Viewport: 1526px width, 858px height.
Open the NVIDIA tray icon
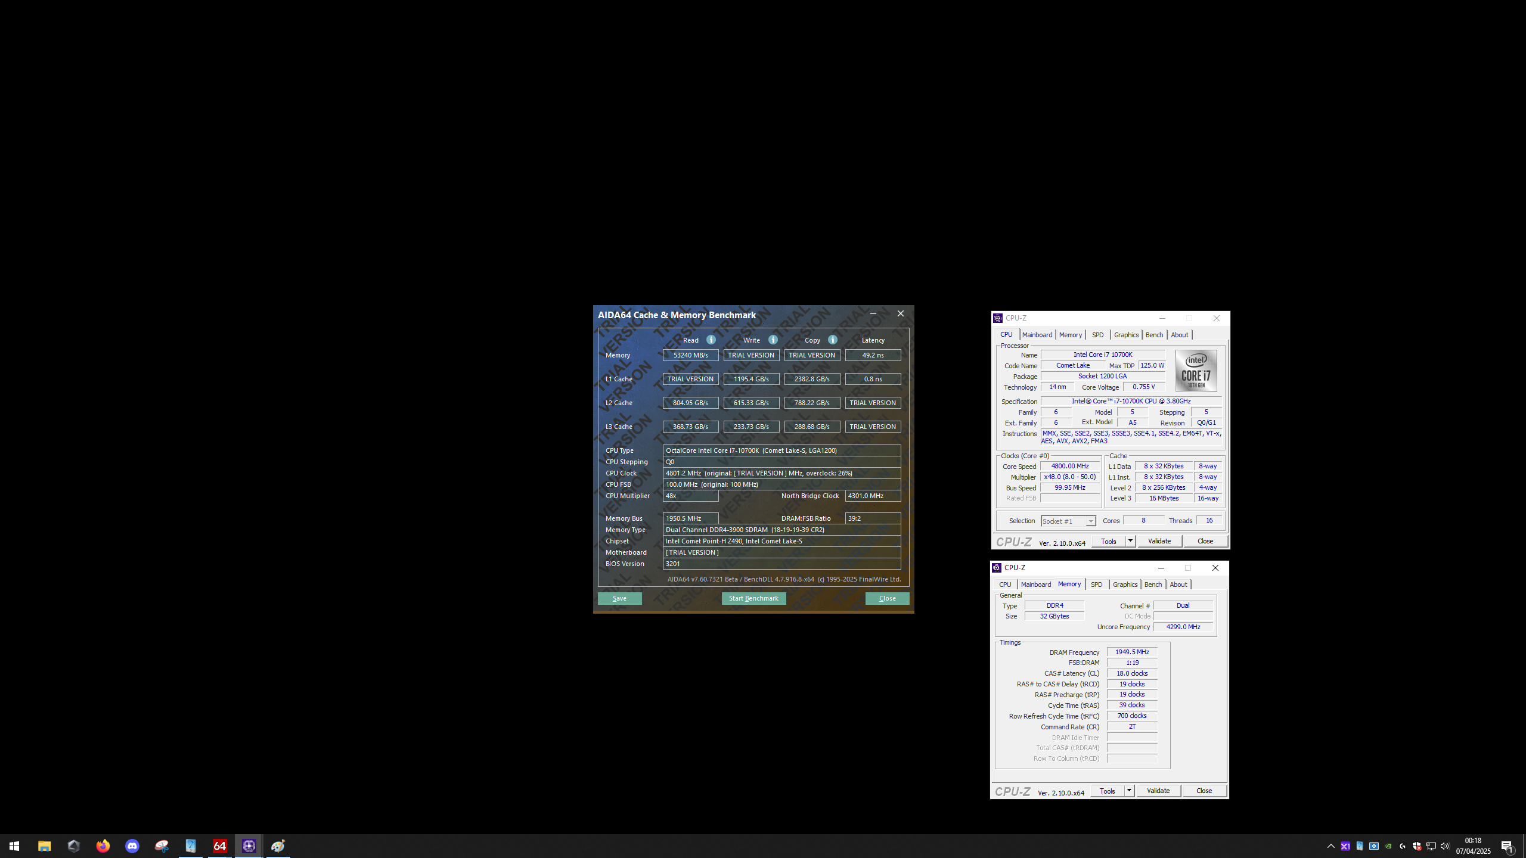pyautogui.click(x=1388, y=846)
